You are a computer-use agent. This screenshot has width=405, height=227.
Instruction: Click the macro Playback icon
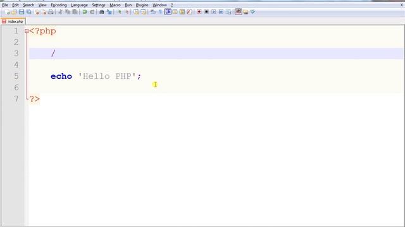(x=214, y=12)
